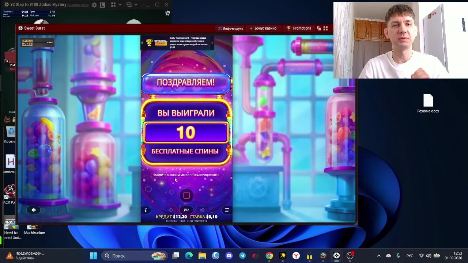Viewport: 468px width, 263px height.
Task: Open Google Chrome from taskbar
Action: tap(269, 256)
